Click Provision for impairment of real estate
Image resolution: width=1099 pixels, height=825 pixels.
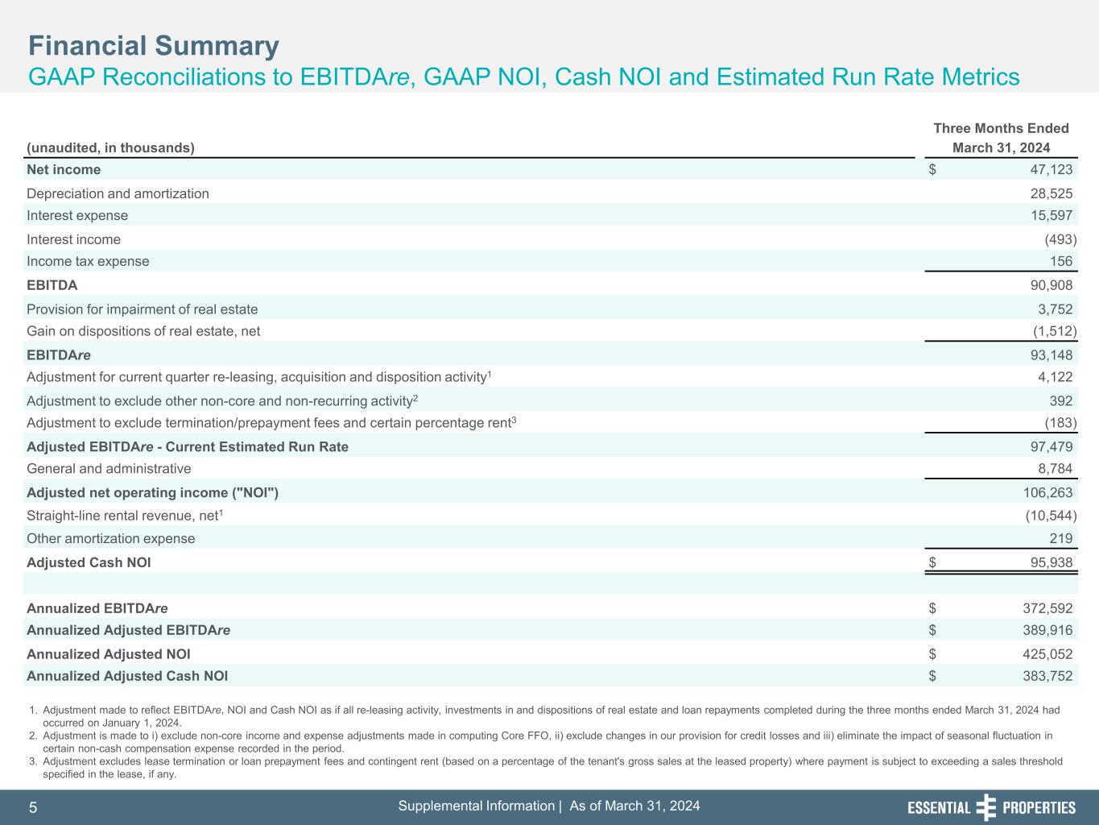tap(143, 309)
